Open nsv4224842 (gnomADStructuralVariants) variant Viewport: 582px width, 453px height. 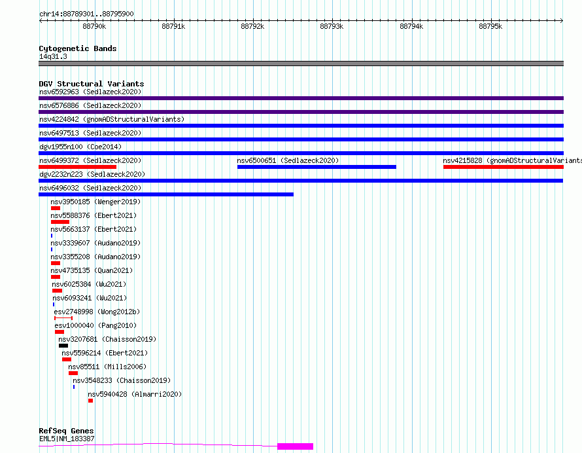(112, 119)
